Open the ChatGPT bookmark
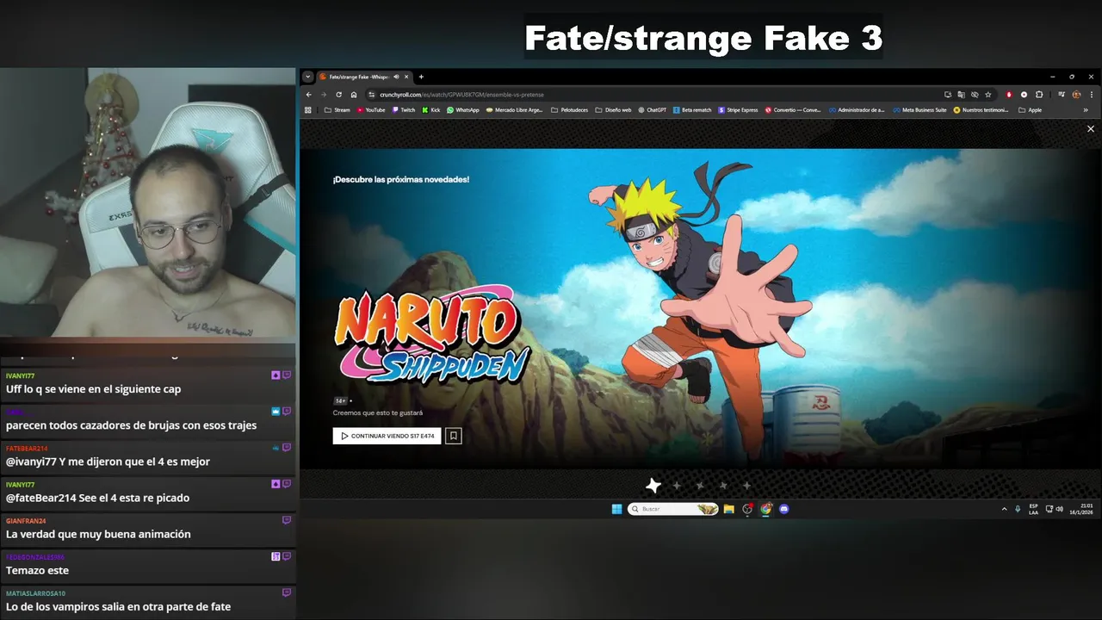 [x=653, y=110]
